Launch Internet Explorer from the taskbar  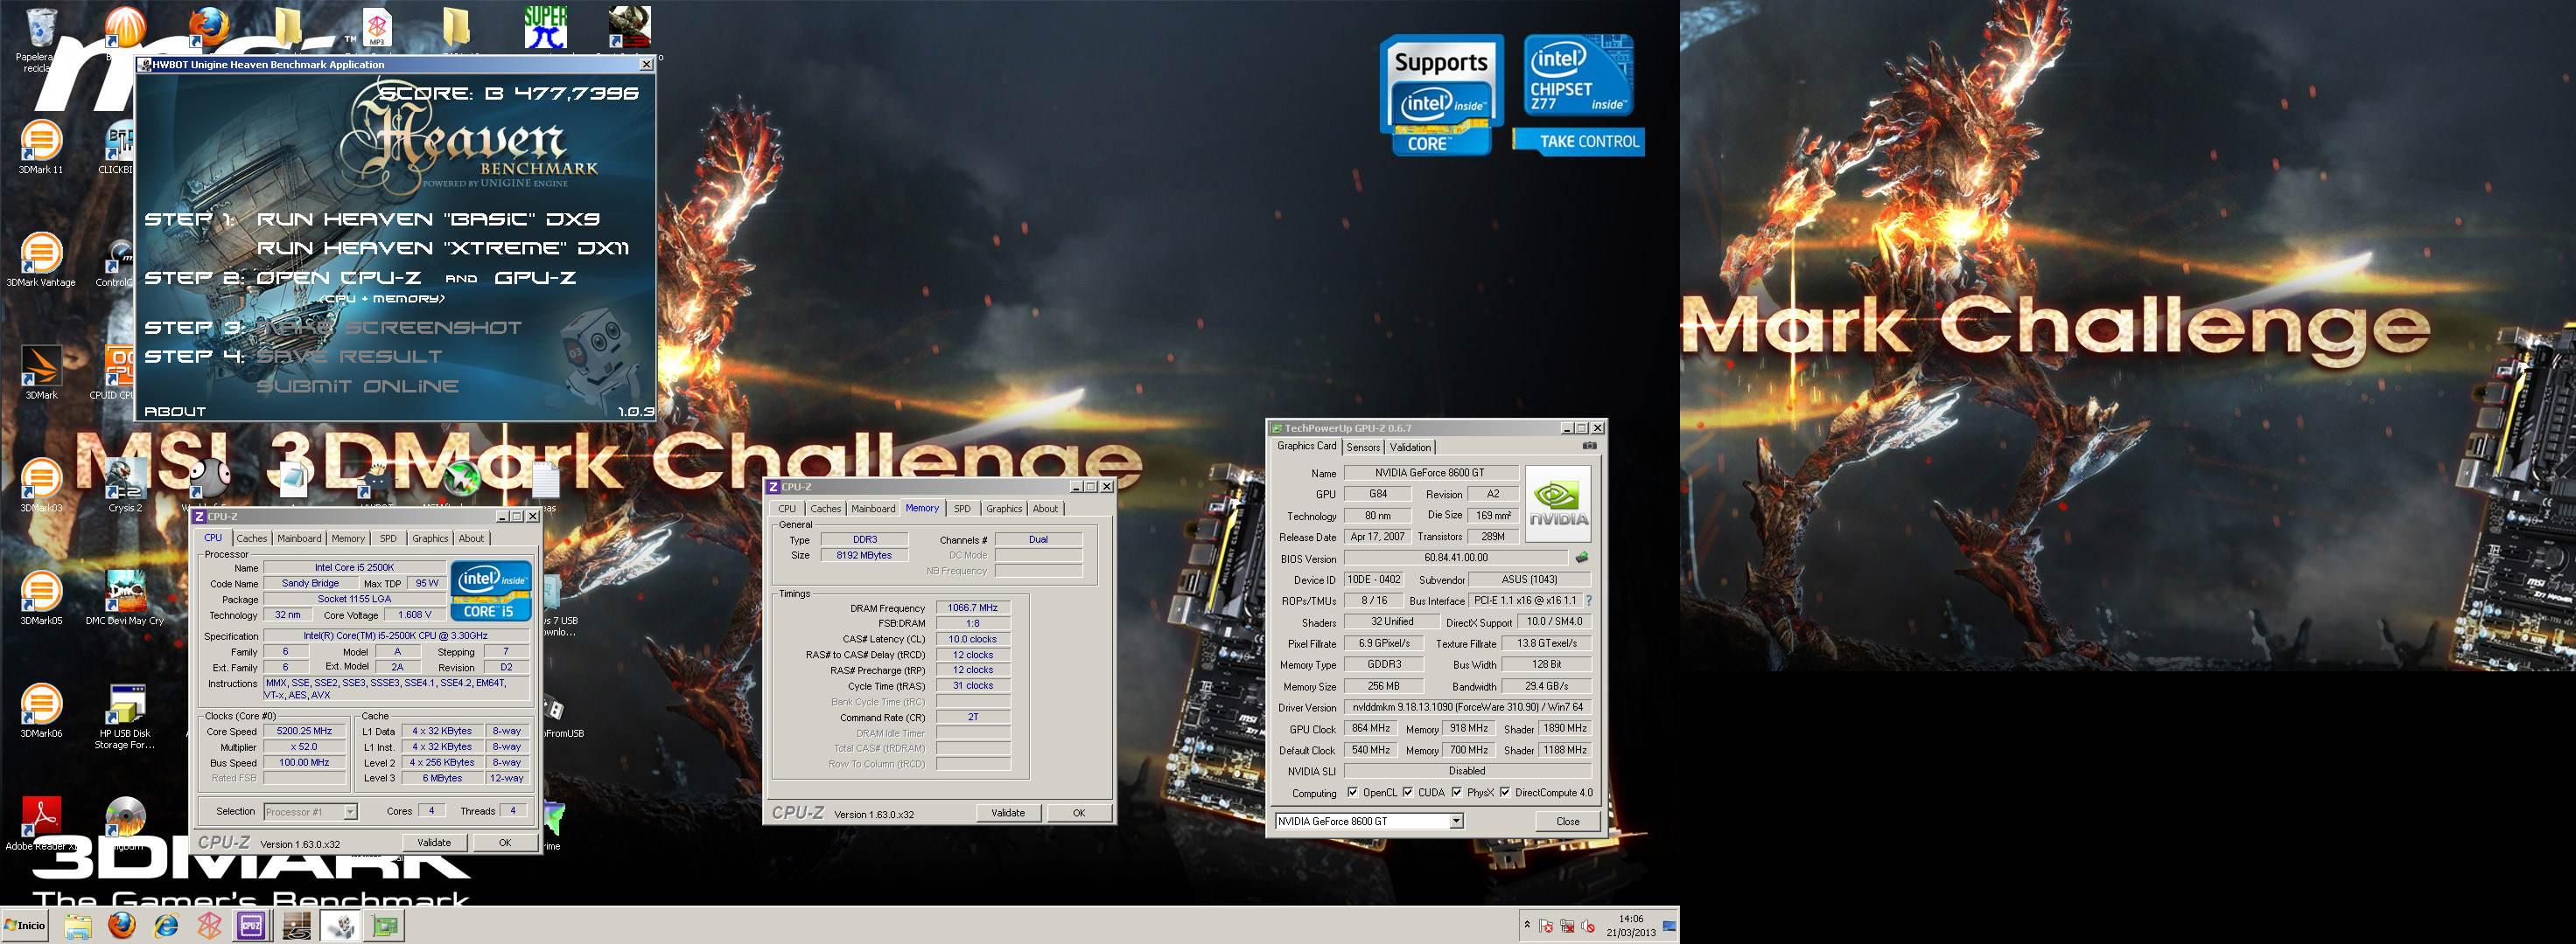coord(166,926)
